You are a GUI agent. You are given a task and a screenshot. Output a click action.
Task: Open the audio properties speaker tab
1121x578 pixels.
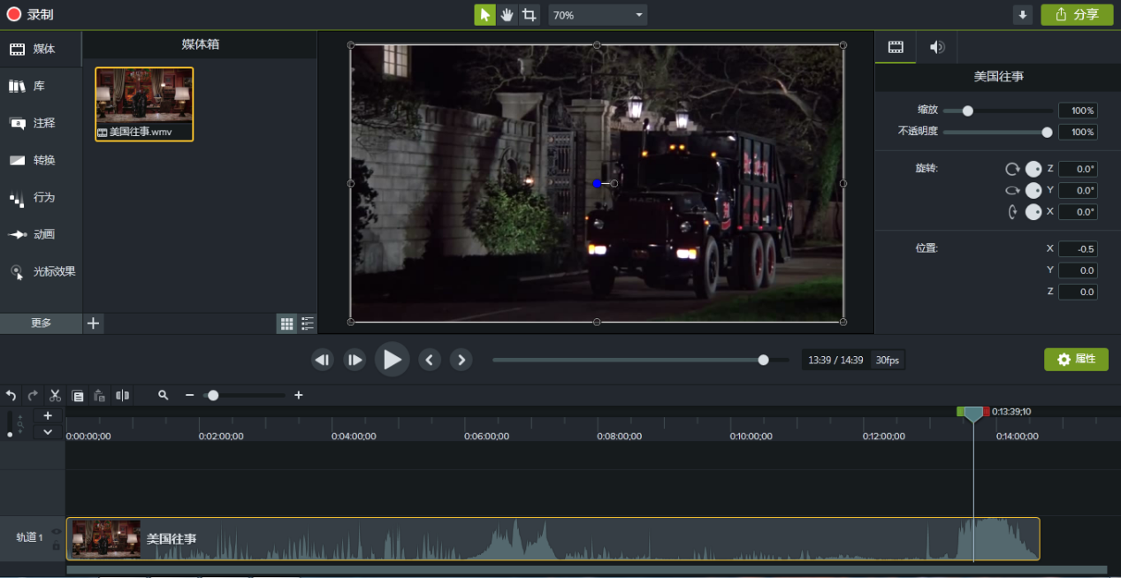(x=937, y=48)
